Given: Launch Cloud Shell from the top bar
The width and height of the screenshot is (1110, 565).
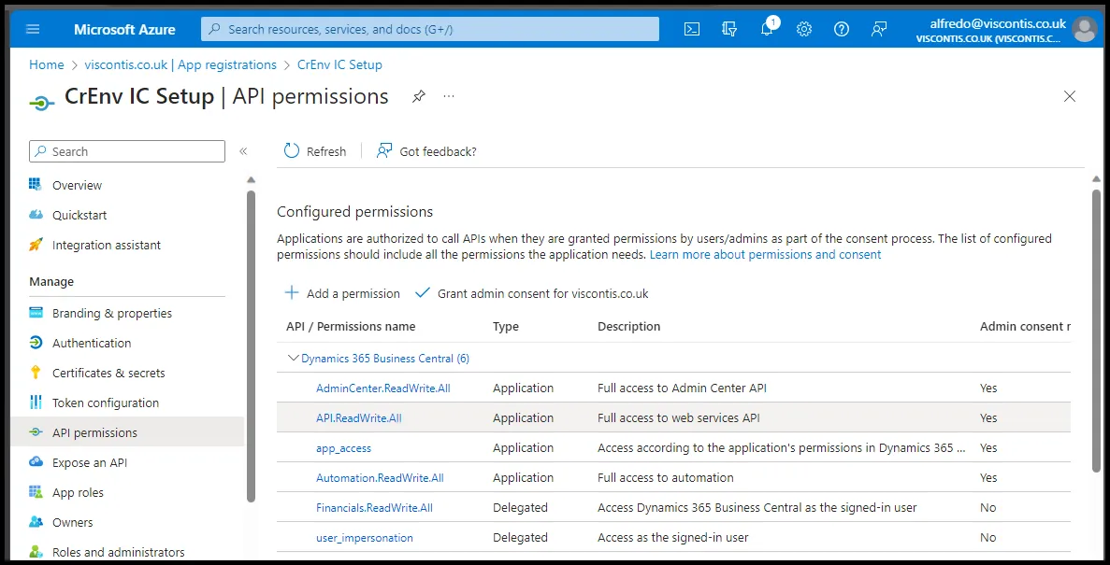Looking at the screenshot, I should click(692, 29).
